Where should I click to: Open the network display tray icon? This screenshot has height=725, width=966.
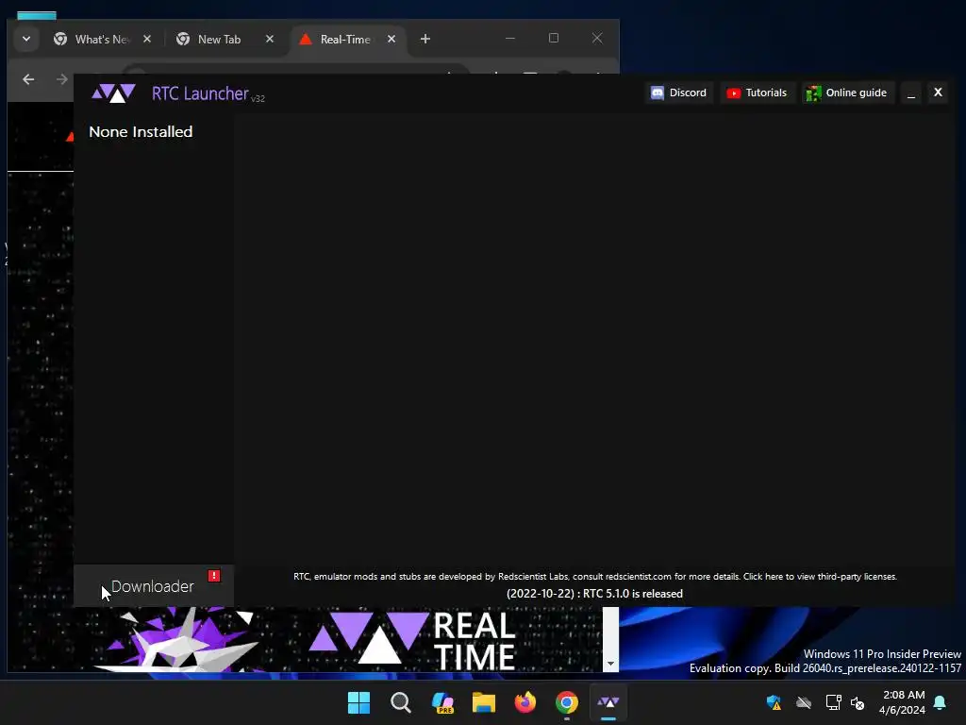[x=833, y=702]
